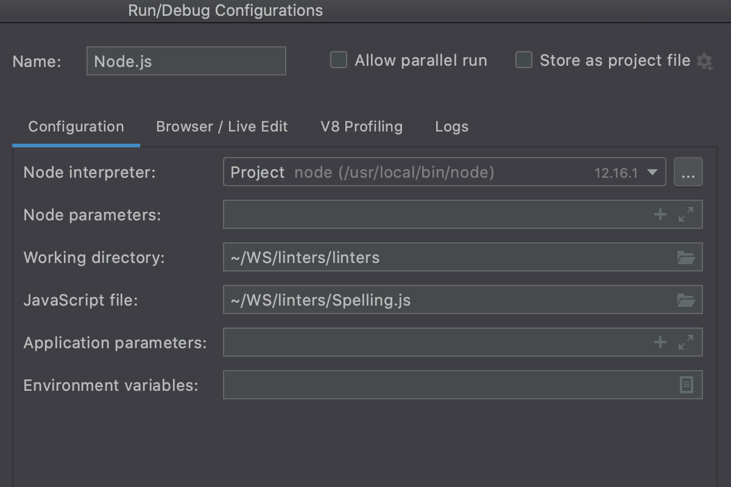The height and width of the screenshot is (487, 731).
Task: Insert a macro into Application parameters
Action: [660, 342]
